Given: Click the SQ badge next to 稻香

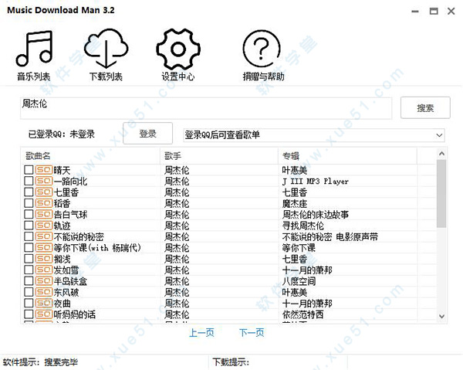Looking at the screenshot, I should coord(44,203).
